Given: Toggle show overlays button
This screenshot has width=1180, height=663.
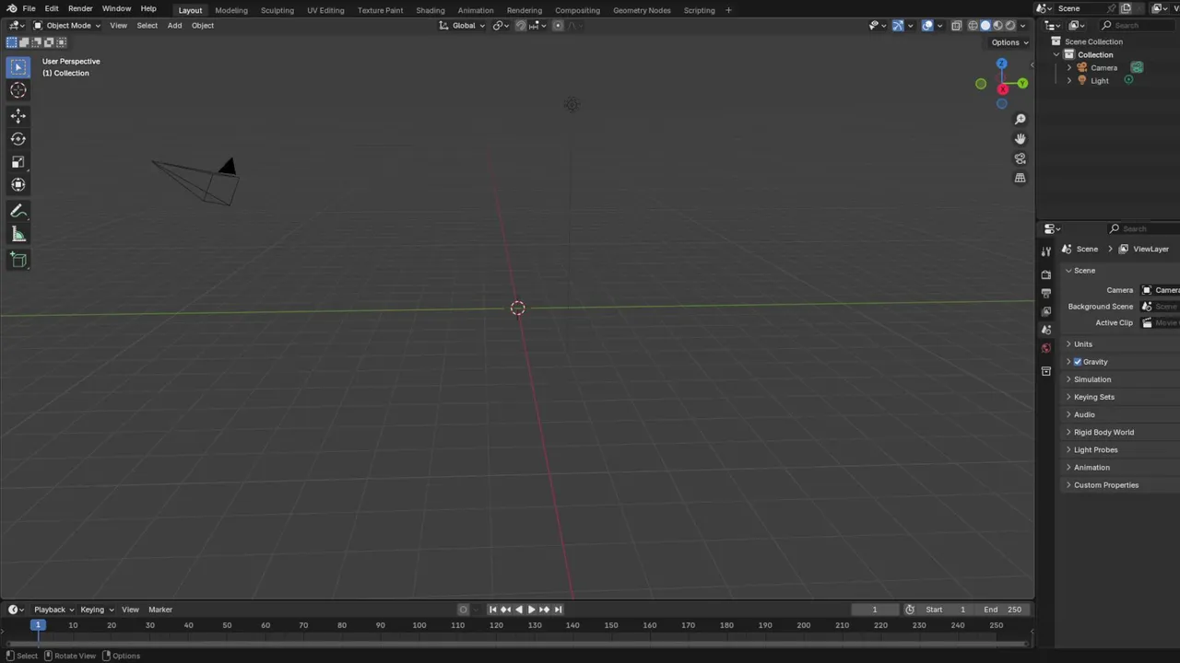Looking at the screenshot, I should click(927, 26).
